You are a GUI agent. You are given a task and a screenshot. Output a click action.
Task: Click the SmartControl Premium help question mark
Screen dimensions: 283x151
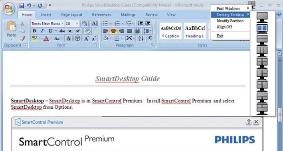tap(249, 122)
